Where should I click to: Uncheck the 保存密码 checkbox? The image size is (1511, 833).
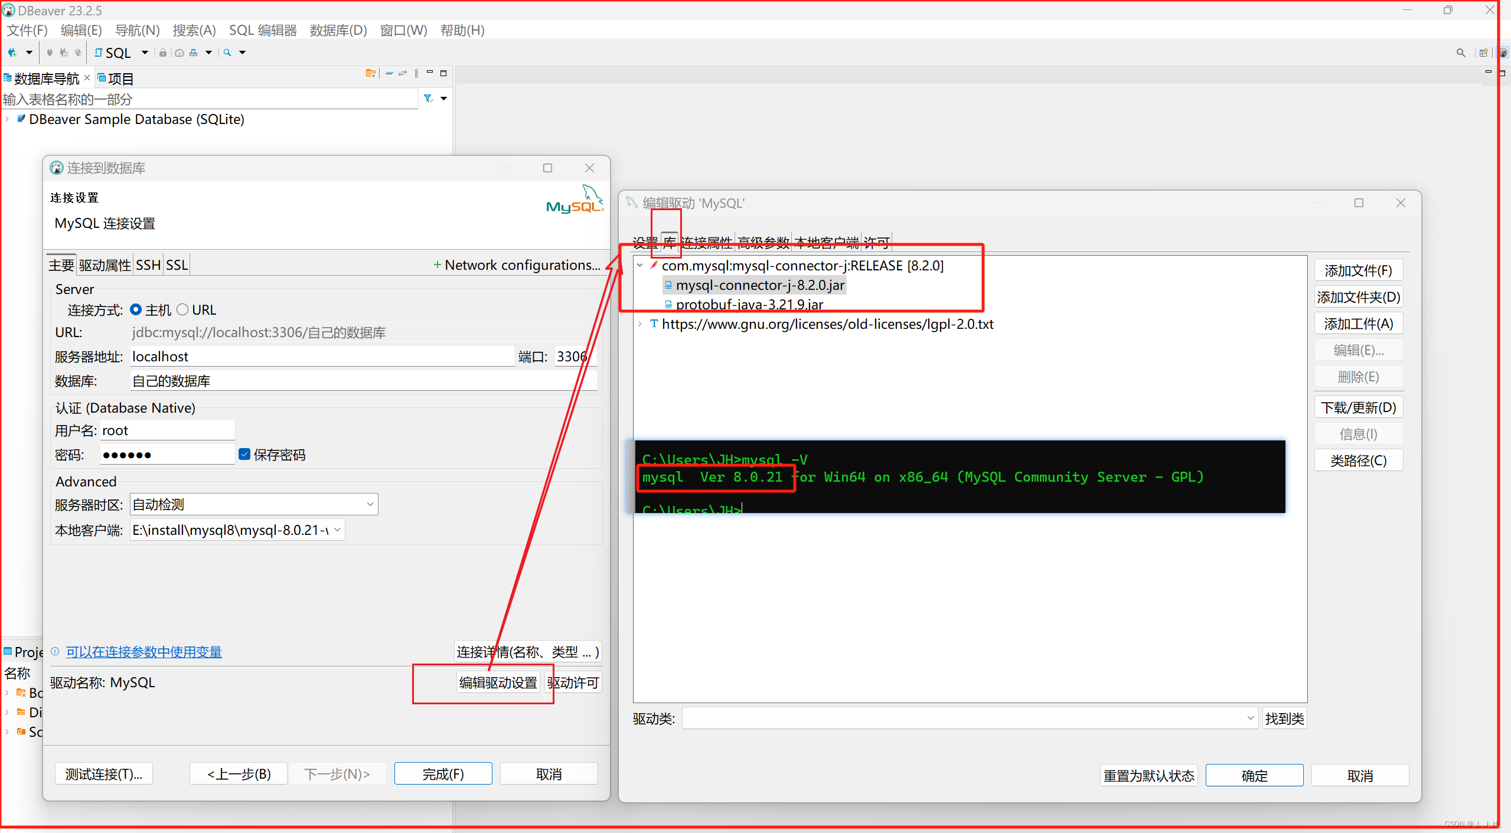[244, 454]
